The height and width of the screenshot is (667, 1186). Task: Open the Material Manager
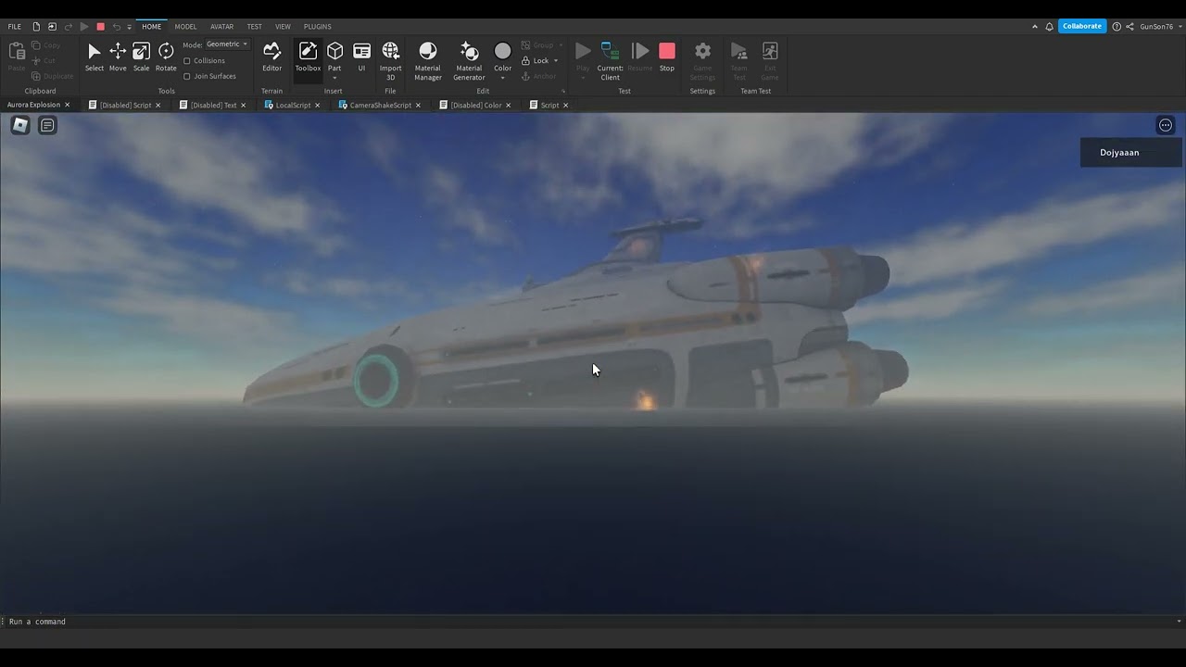(428, 60)
